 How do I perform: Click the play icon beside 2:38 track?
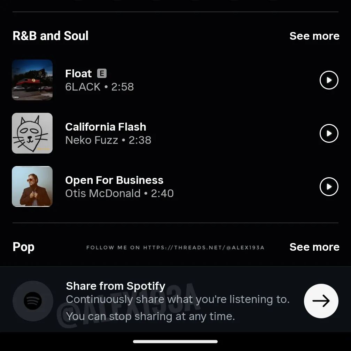329,133
